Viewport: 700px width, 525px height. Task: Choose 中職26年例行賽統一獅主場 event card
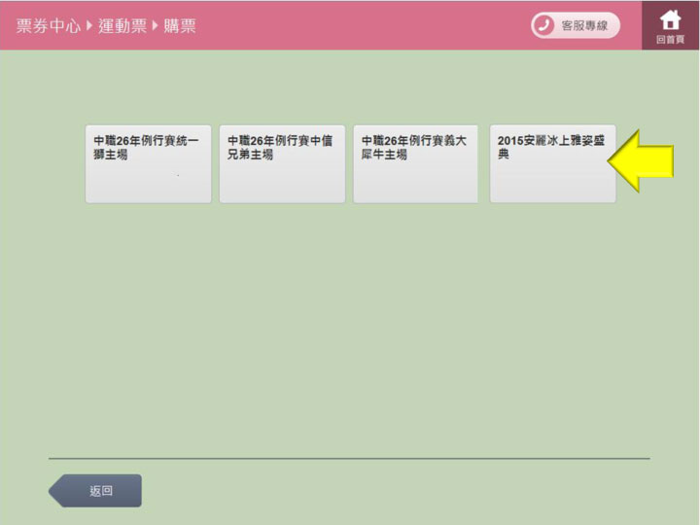(x=148, y=163)
